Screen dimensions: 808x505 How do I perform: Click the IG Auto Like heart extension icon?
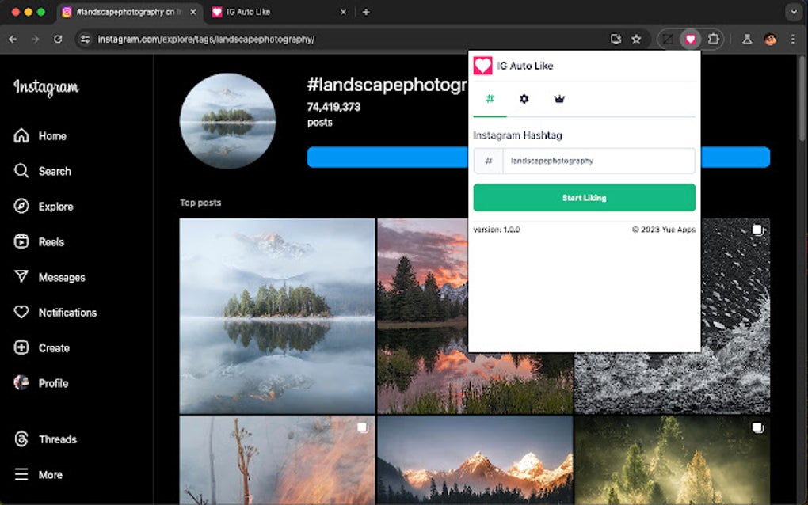[x=689, y=38]
